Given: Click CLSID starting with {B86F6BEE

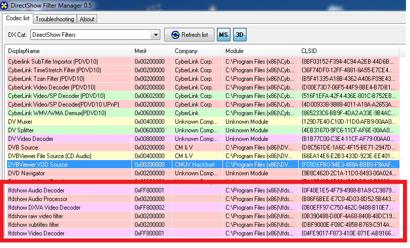Looking at the screenshot, I should pos(348,199).
